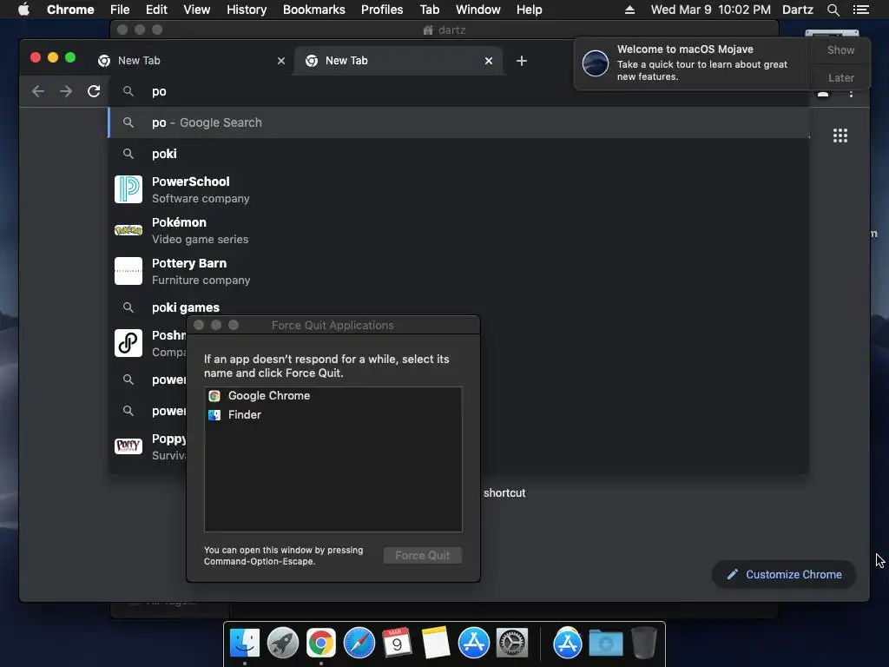Open the Edit menu
889x667 pixels.
point(156,10)
